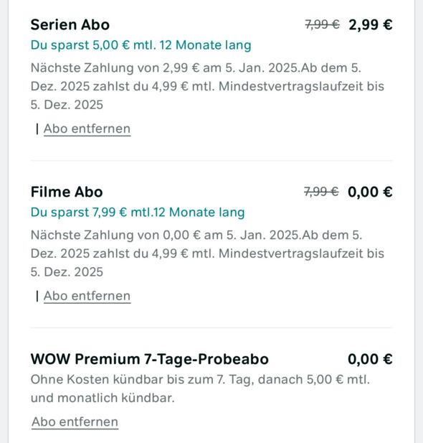Remove the Serien Abo subscription

point(87,129)
